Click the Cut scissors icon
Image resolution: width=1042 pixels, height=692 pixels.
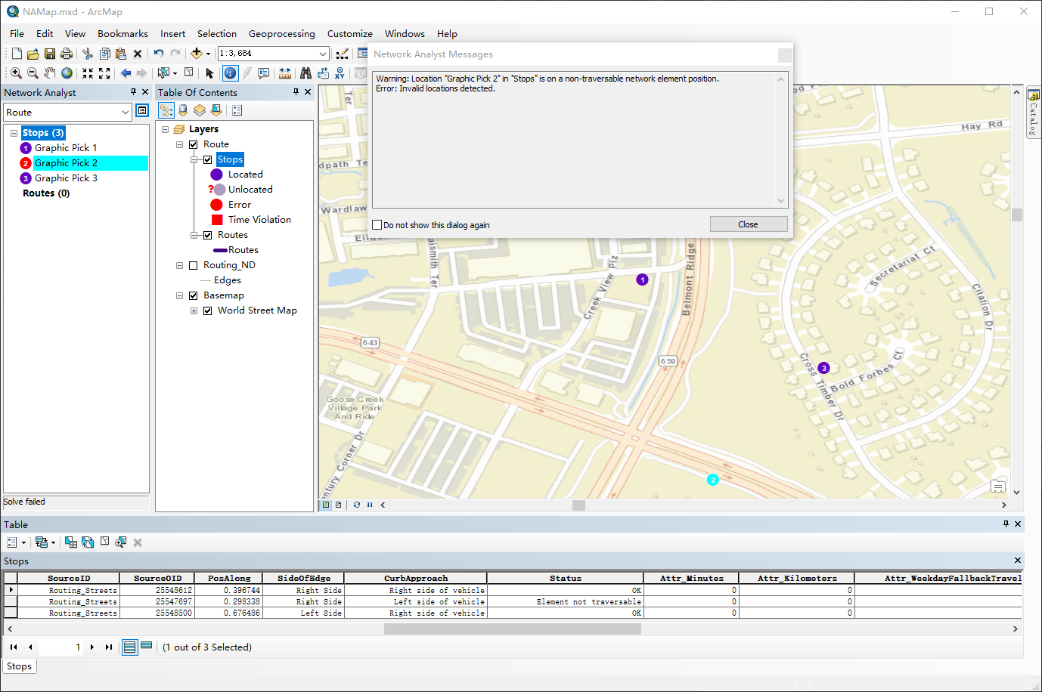(x=88, y=54)
